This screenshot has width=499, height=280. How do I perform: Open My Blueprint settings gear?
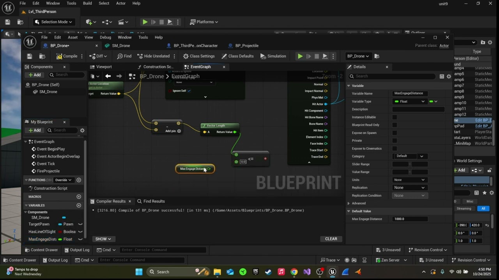[x=82, y=130]
